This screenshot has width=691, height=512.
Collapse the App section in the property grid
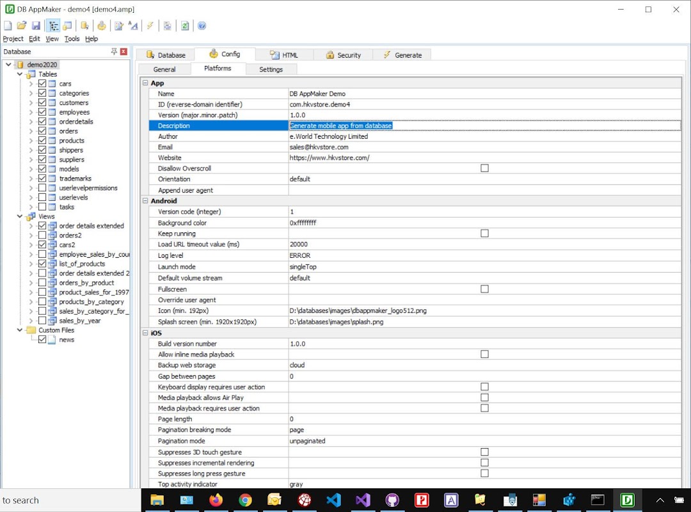tap(145, 83)
